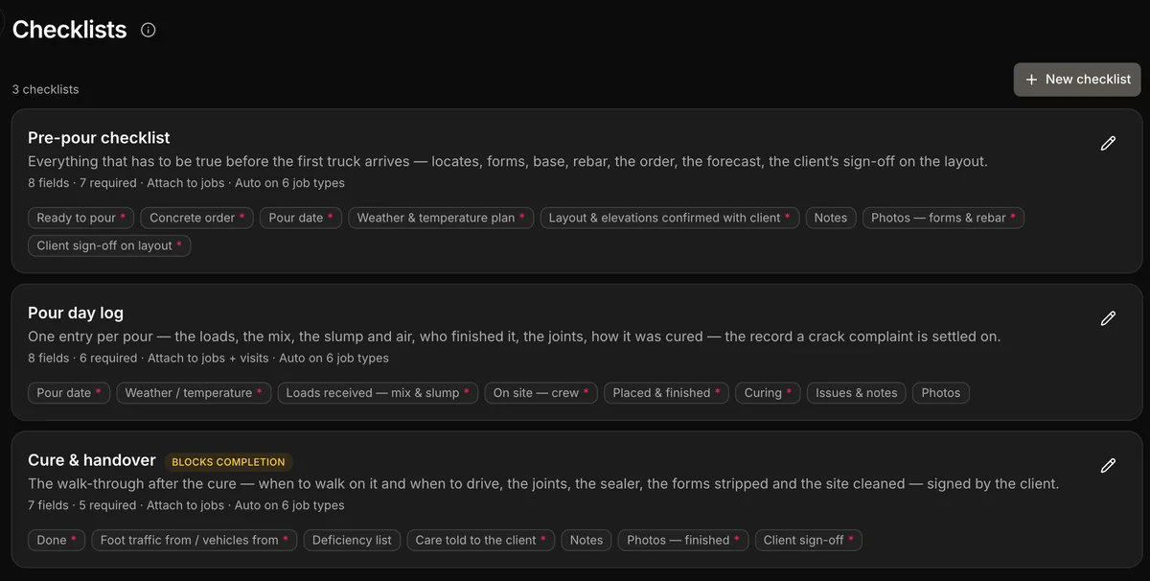Select Foot traffic from / vehicles from chip

tap(195, 540)
